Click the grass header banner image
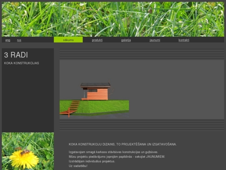Screen dimensions: 226x170 click(113, 19)
